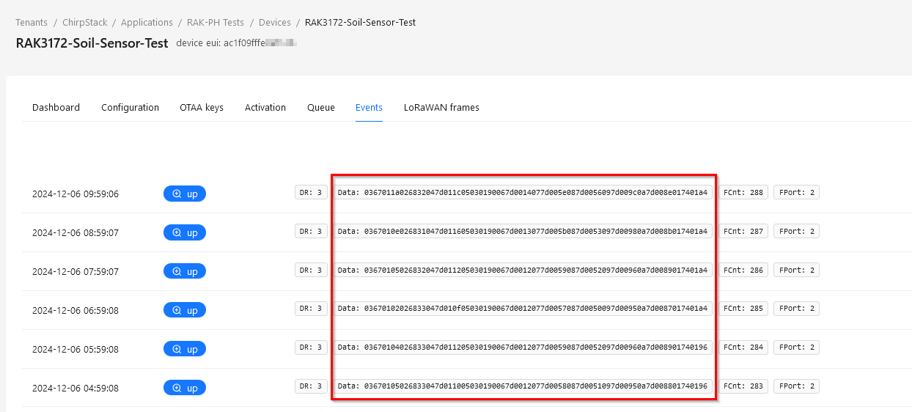Click the DR: 3 tag in the 09:59:06 row
912x412 pixels.
(x=311, y=193)
